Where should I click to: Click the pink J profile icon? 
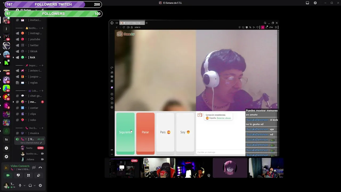pyautogui.click(x=263, y=27)
